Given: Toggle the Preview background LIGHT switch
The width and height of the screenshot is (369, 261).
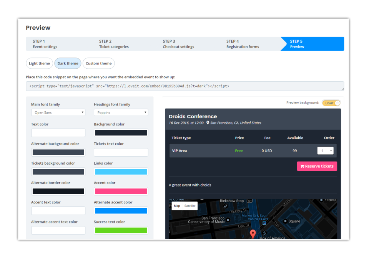Looking at the screenshot, I should [x=331, y=103].
